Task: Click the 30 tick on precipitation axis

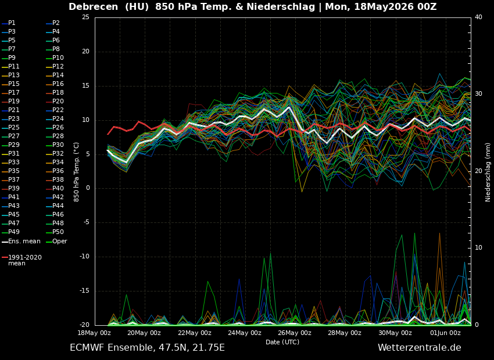Action: [x=478, y=94]
